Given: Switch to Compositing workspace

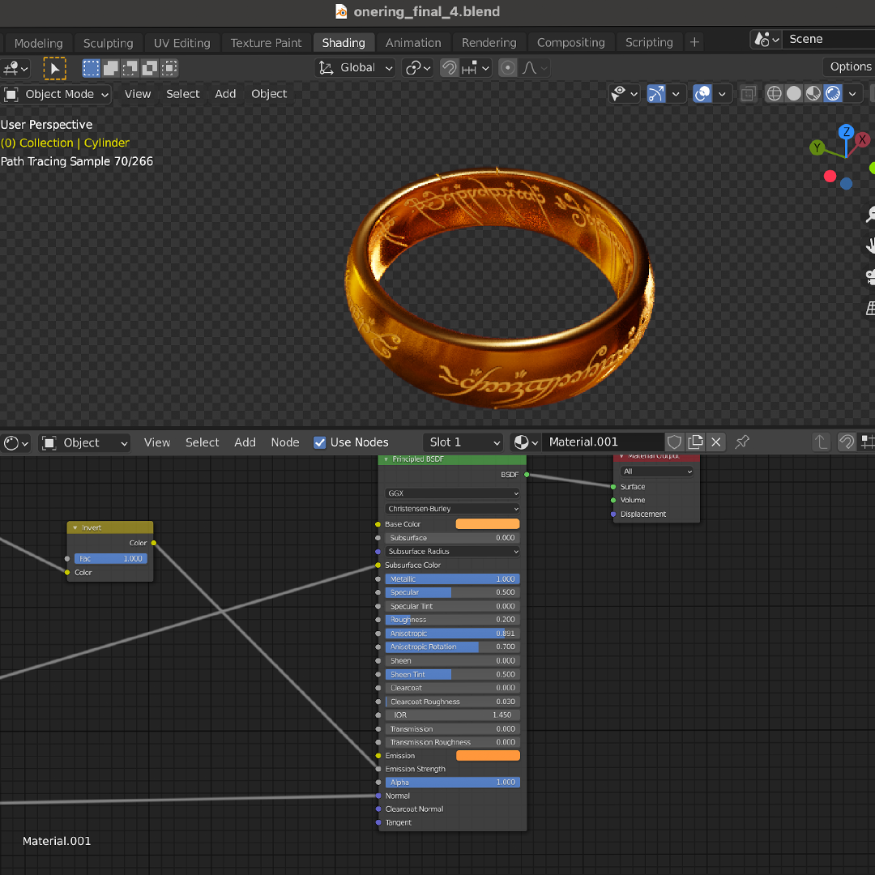Looking at the screenshot, I should click(x=570, y=43).
